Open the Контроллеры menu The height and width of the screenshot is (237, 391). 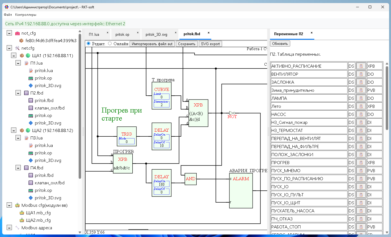point(25,15)
